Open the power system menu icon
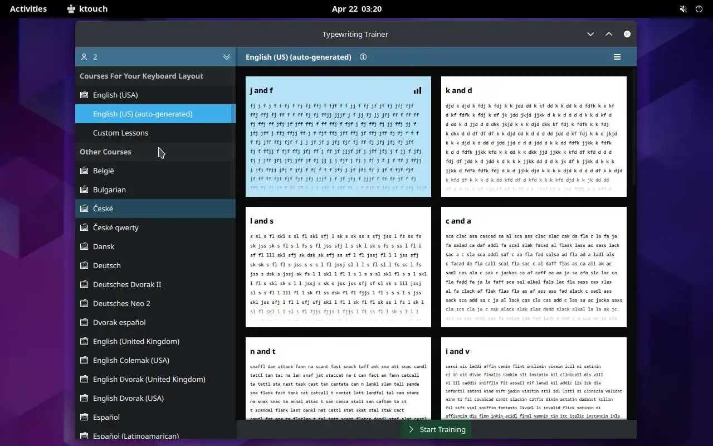The image size is (713, 446). pos(699,9)
